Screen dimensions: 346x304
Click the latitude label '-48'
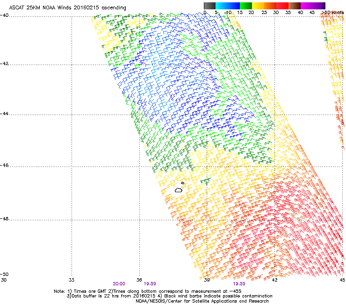tap(5, 218)
